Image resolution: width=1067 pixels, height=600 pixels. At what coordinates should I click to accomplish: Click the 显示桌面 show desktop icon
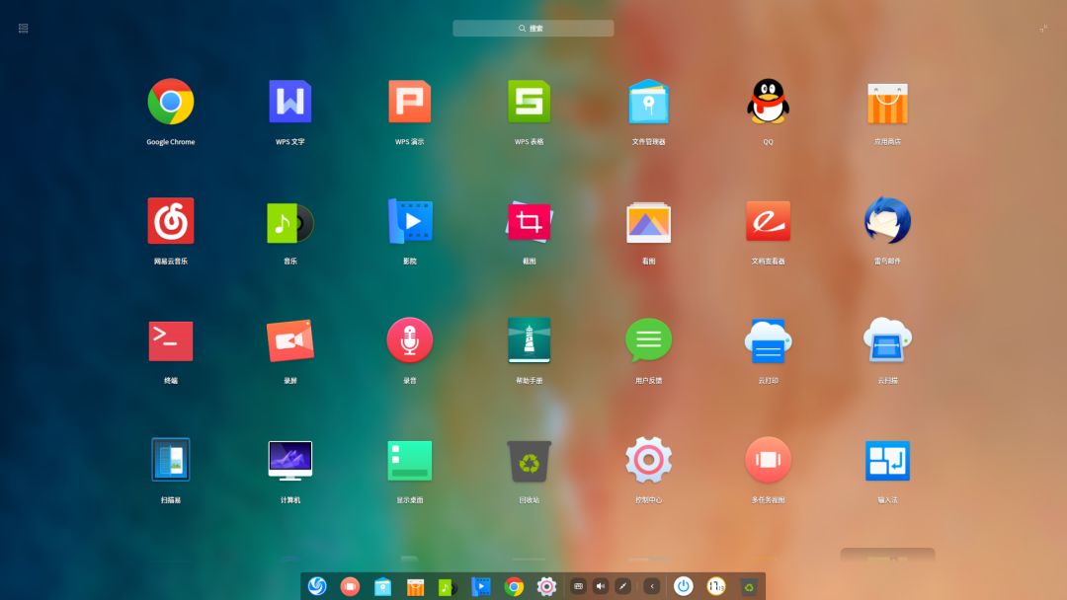(410, 461)
